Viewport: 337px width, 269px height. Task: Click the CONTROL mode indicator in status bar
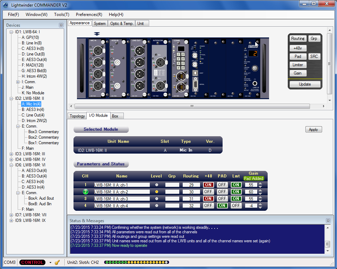[x=32, y=262]
